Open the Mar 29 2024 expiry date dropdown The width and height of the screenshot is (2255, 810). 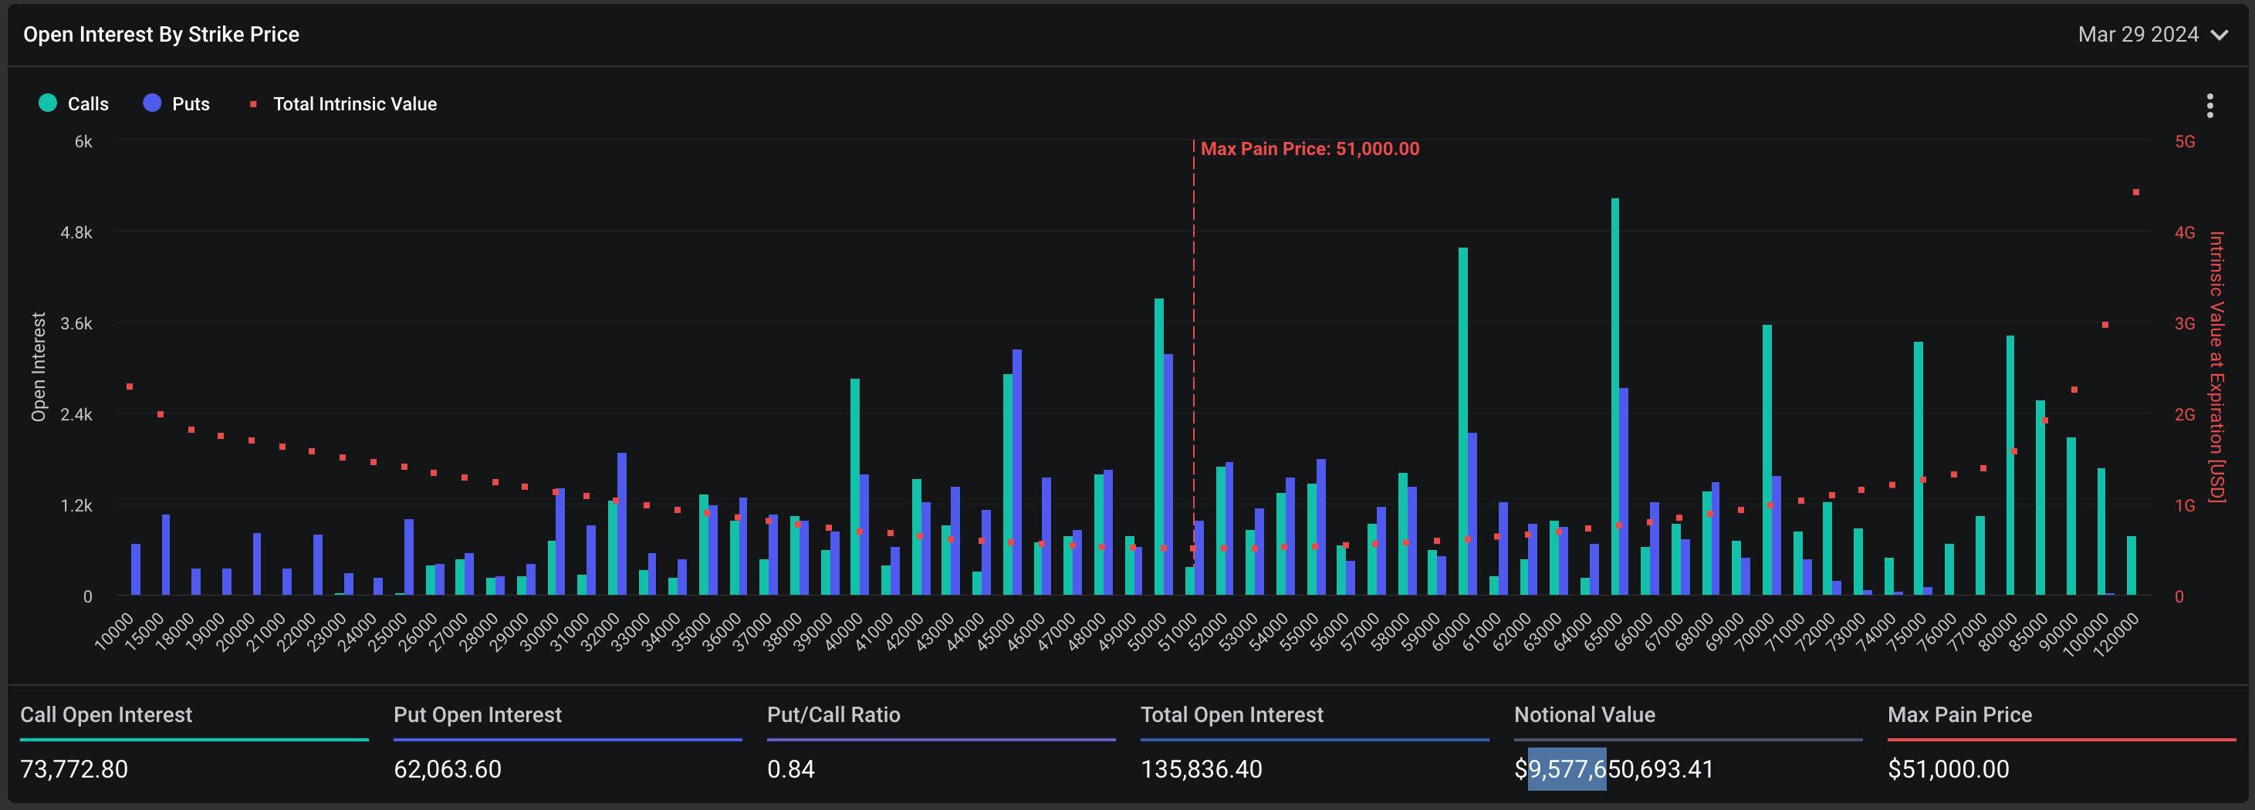point(2138,35)
